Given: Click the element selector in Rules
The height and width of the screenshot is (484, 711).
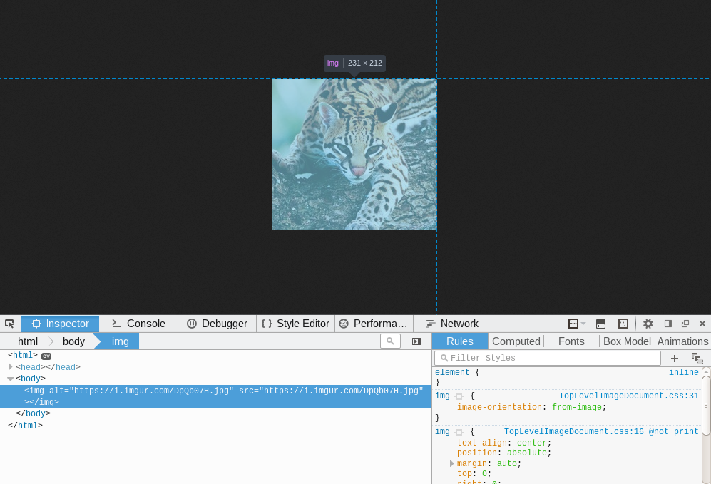Looking at the screenshot, I should click(452, 372).
